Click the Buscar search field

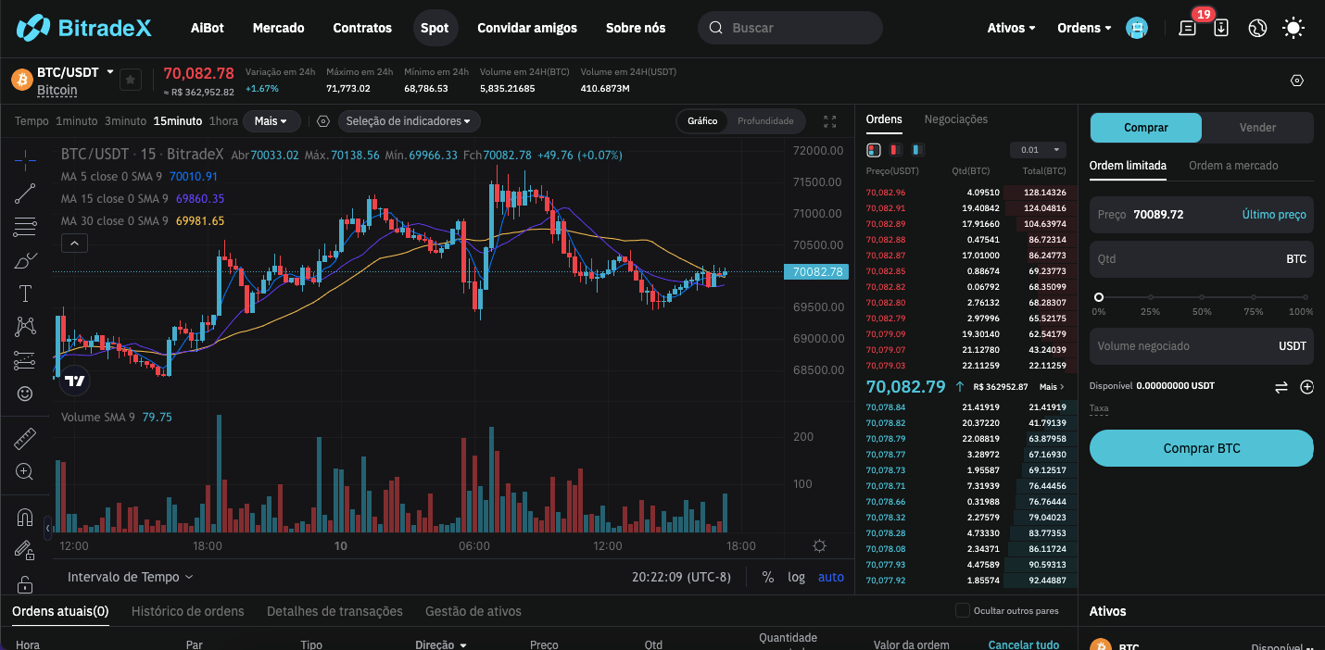click(x=797, y=28)
